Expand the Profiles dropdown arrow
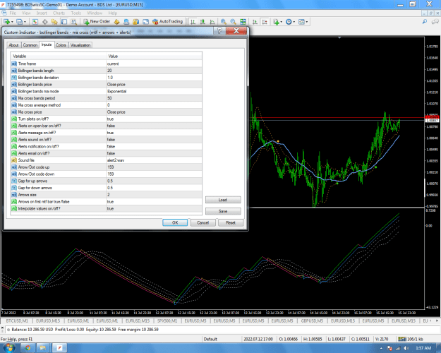441x353 pixels. 25,22
